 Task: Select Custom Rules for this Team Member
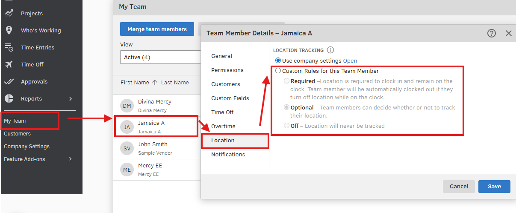click(278, 71)
